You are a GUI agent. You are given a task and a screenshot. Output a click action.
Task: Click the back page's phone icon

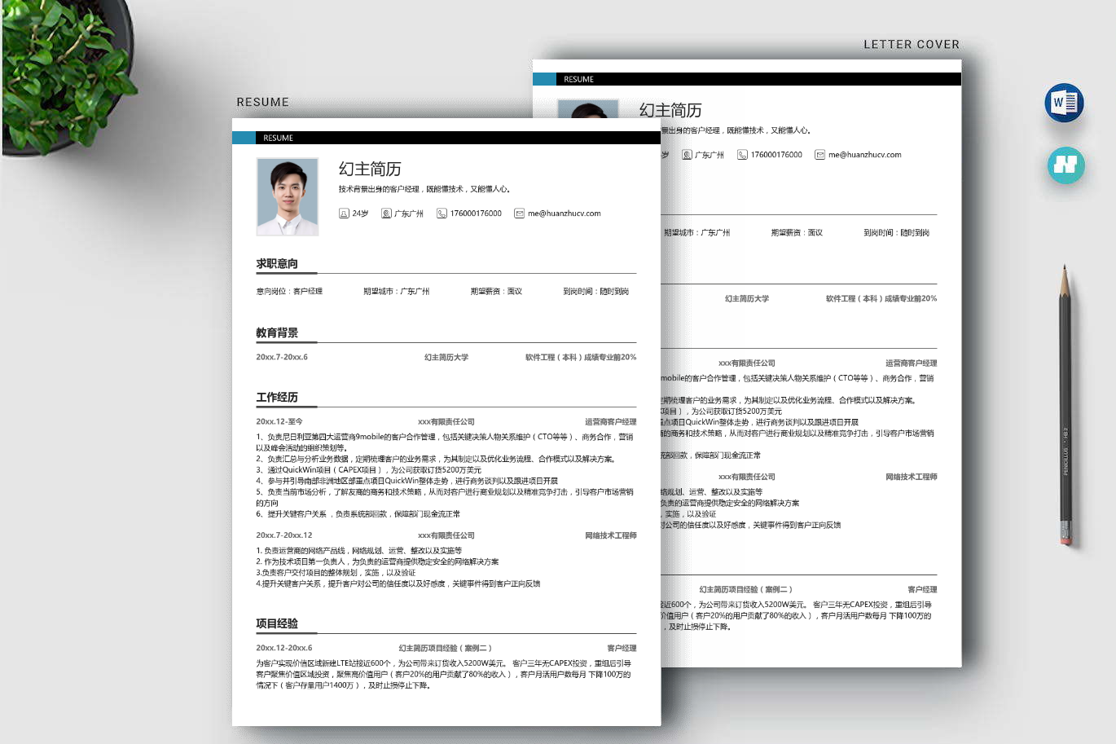pos(742,155)
